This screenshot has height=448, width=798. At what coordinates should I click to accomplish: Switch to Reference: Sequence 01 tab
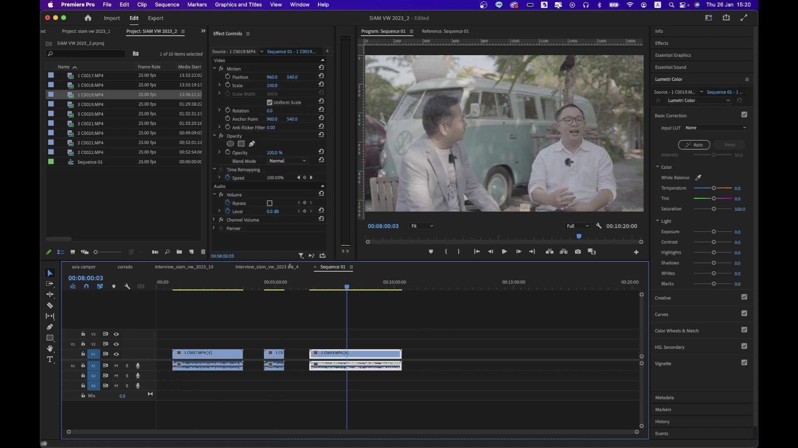pos(445,31)
